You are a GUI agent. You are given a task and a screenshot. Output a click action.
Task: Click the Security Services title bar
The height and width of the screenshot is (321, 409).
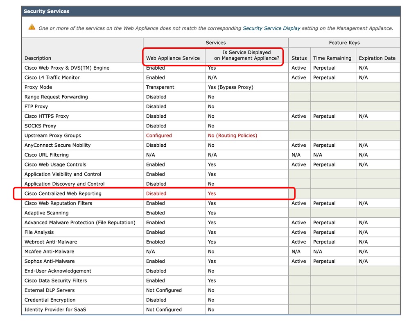(x=45, y=11)
